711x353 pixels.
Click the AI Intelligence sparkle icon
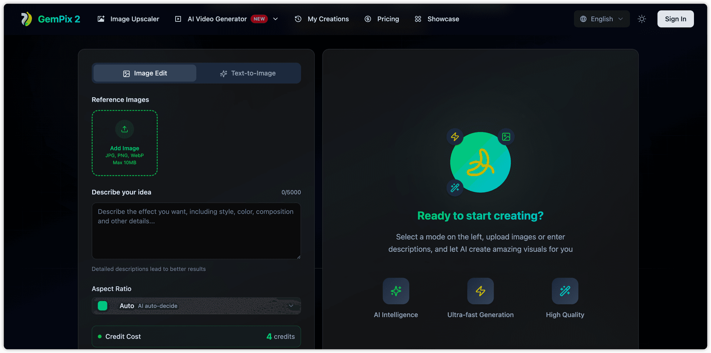[396, 291]
